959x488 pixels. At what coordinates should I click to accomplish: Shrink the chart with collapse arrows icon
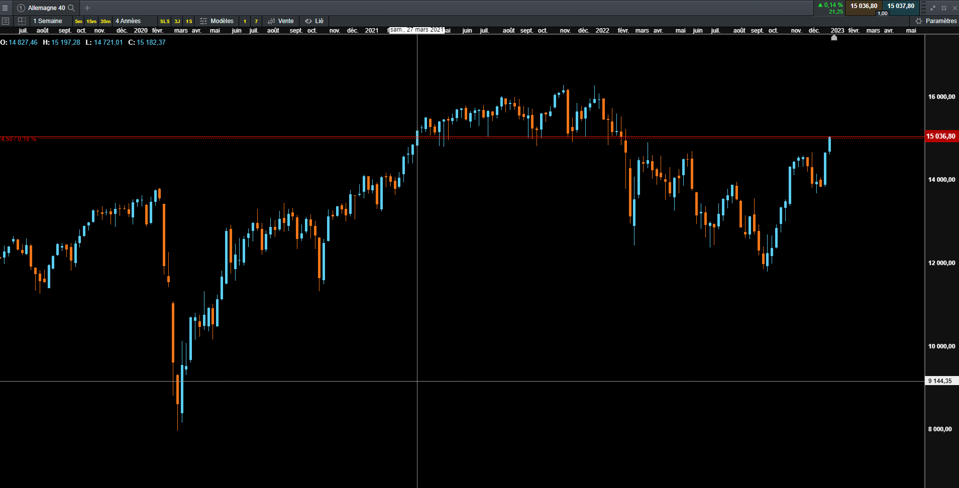point(933,8)
